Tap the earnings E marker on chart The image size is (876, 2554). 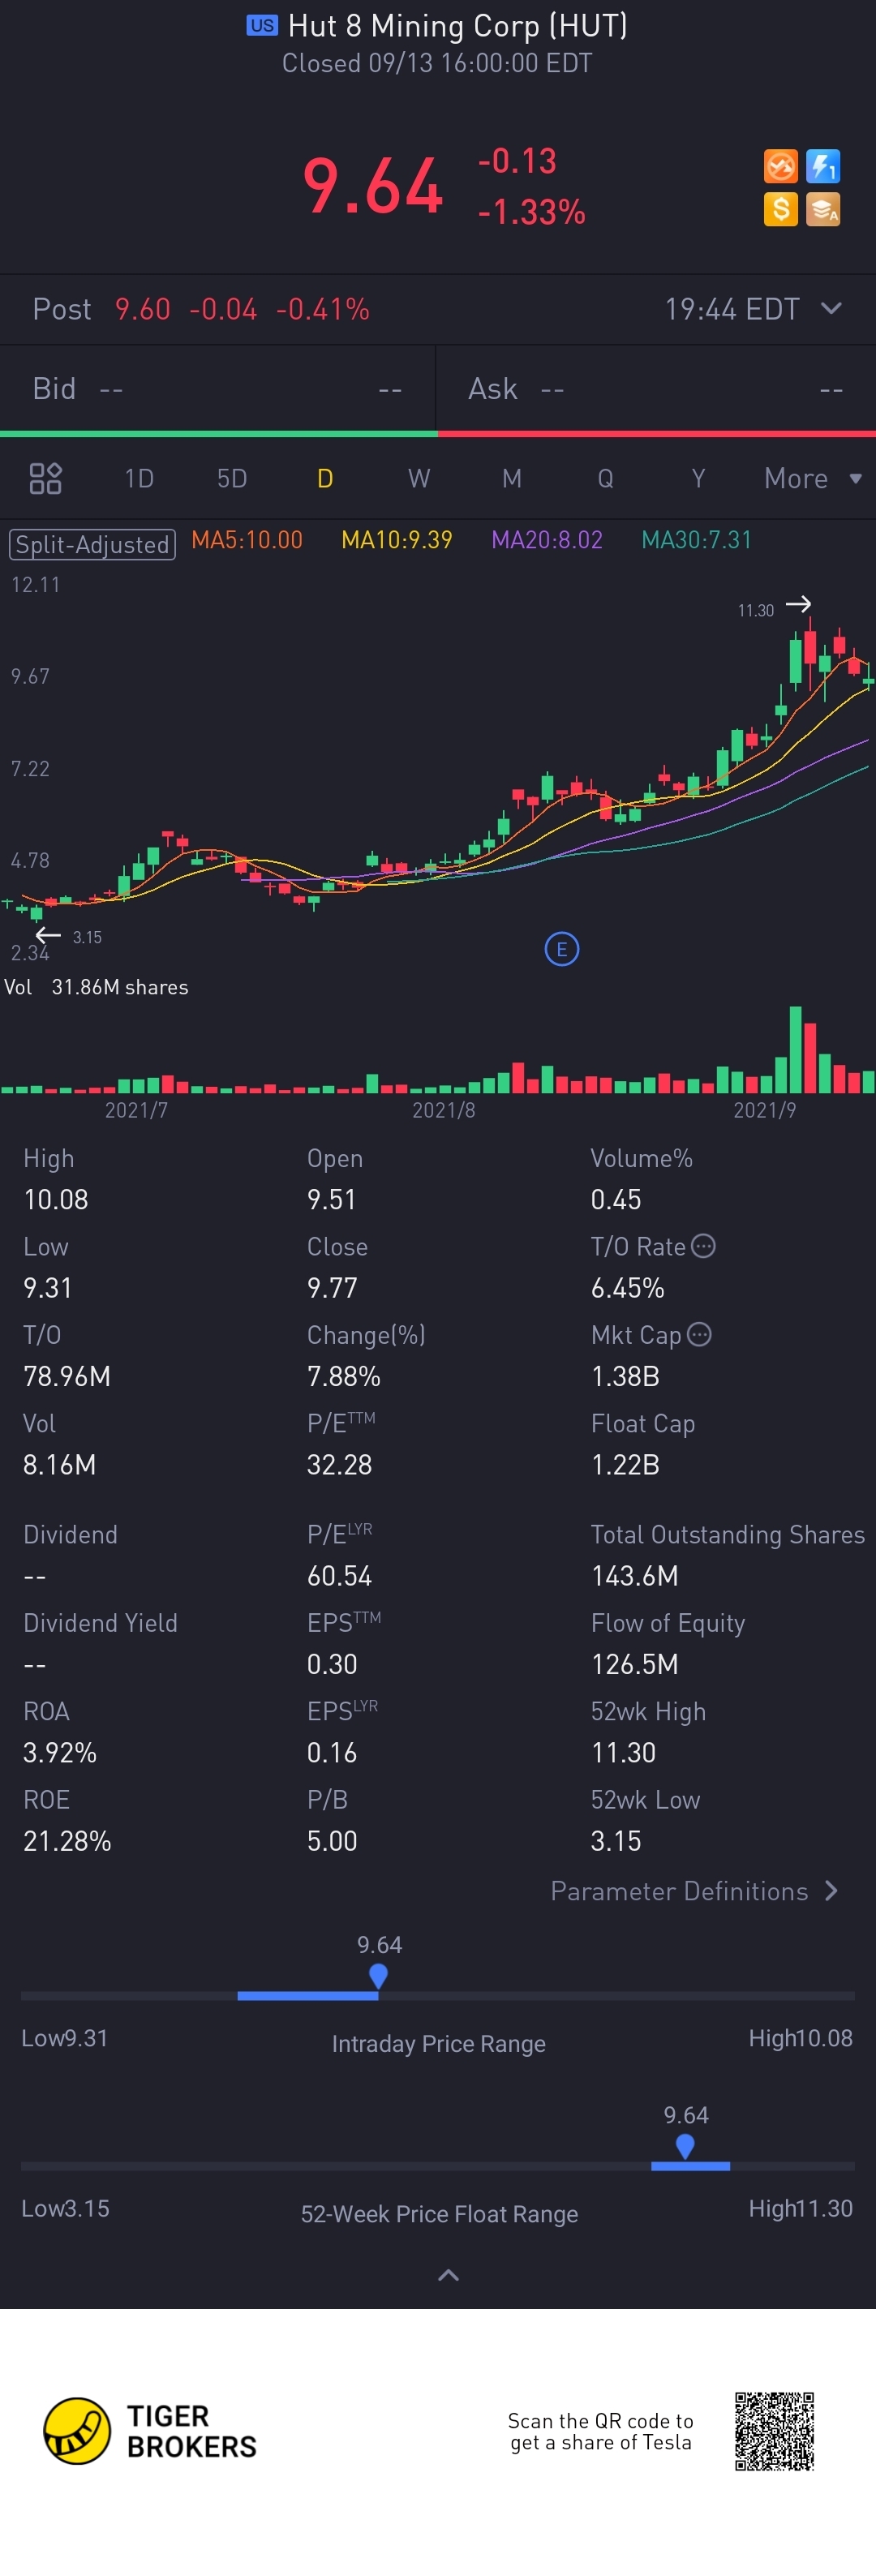[561, 949]
